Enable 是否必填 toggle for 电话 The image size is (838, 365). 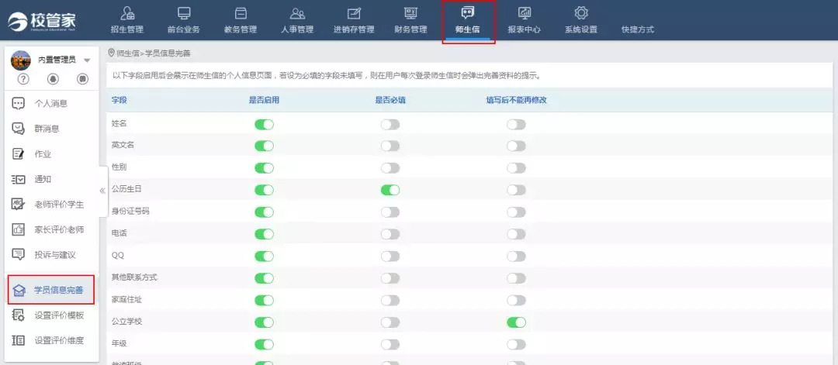click(x=390, y=234)
